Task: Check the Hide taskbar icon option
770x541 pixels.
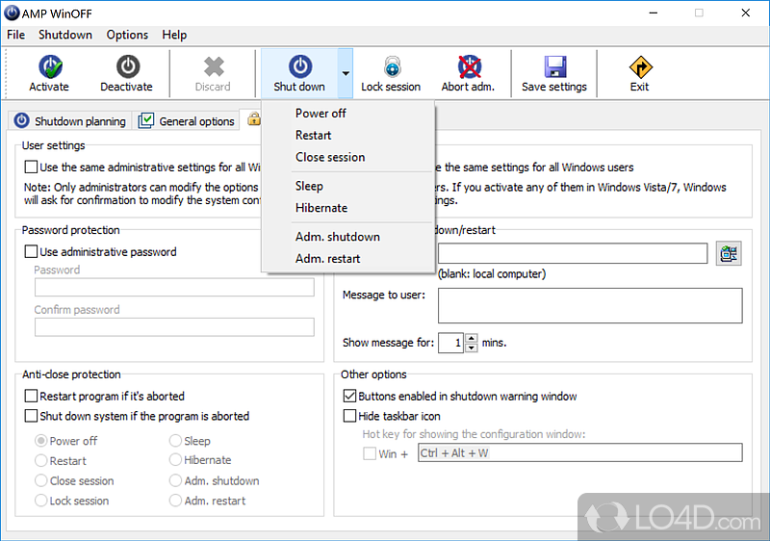Action: tap(350, 416)
